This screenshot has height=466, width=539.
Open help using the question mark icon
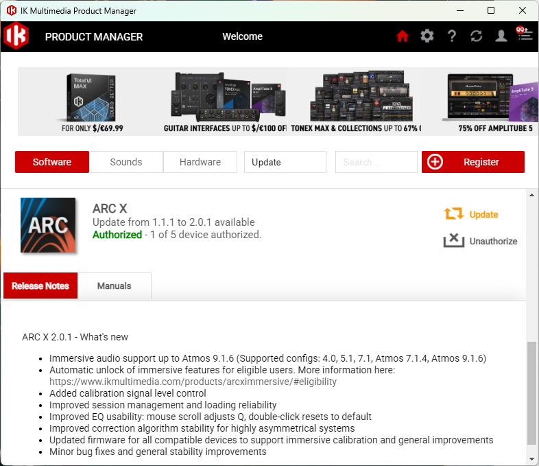click(452, 36)
